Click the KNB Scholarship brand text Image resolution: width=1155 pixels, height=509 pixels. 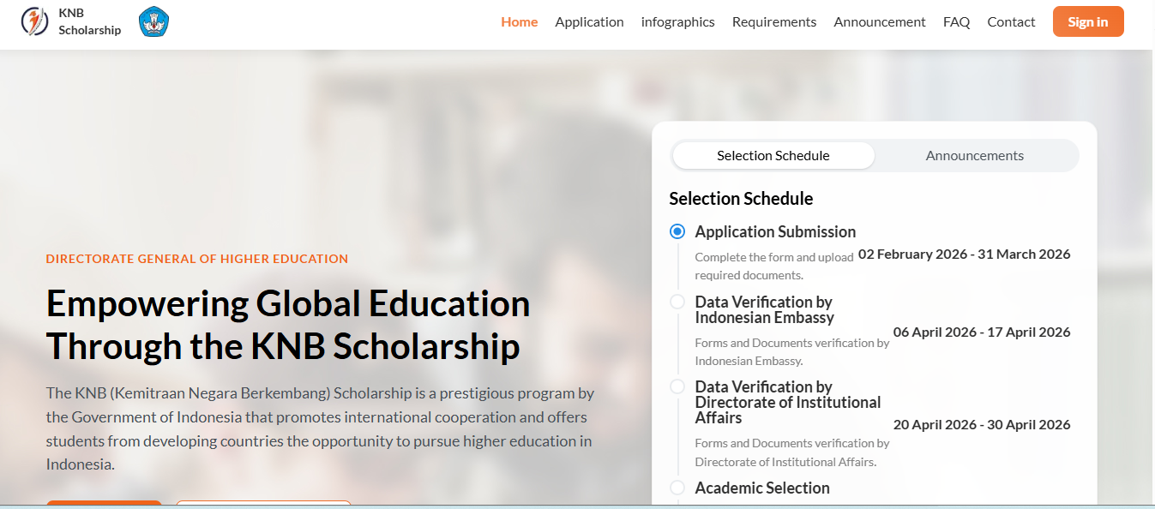coord(89,21)
